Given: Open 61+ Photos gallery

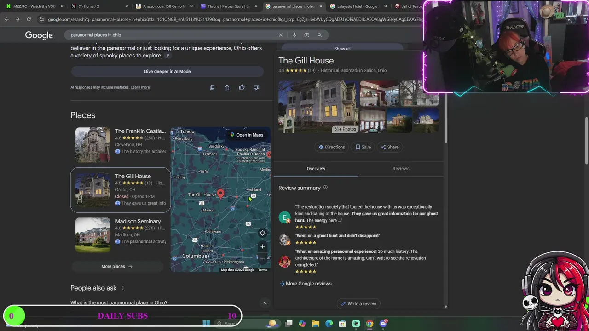Looking at the screenshot, I should (345, 129).
